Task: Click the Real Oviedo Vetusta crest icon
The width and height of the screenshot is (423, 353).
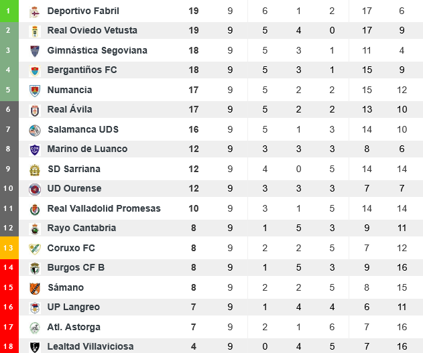Action: click(x=35, y=31)
